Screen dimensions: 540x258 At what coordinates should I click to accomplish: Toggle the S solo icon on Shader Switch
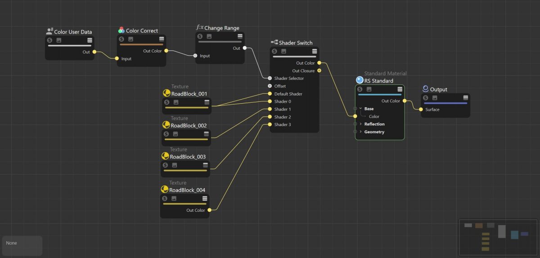[274, 52]
